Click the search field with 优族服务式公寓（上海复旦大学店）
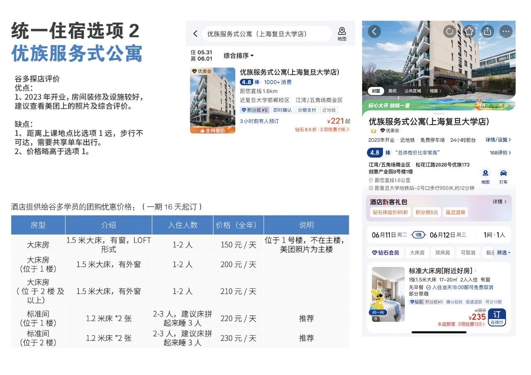 point(266,34)
